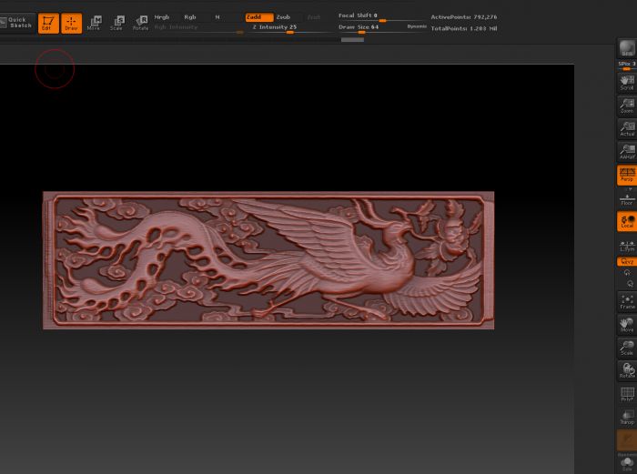Enable the Mrgb channel toggle
Screen dimensions: 637x474
(162, 17)
